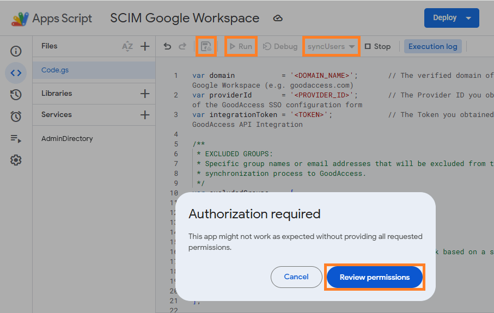This screenshot has width=494, height=313.
Task: Start Debug on the script
Action: pos(280,46)
